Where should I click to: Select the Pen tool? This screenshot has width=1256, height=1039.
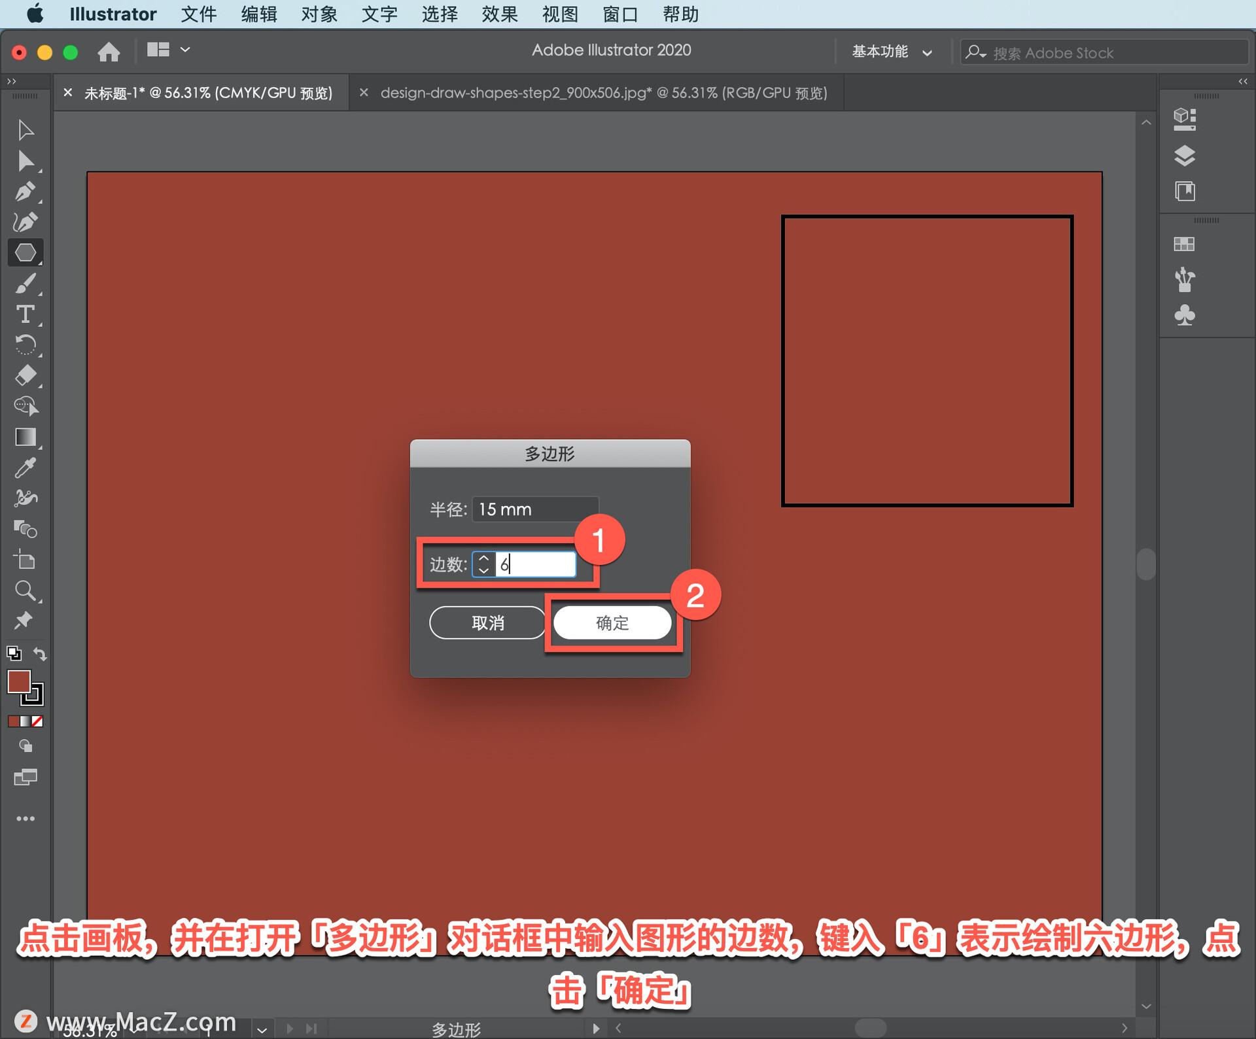tap(26, 192)
